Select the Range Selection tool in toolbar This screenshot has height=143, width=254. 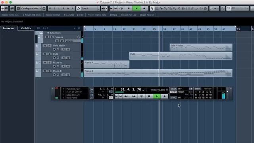coord(157,8)
